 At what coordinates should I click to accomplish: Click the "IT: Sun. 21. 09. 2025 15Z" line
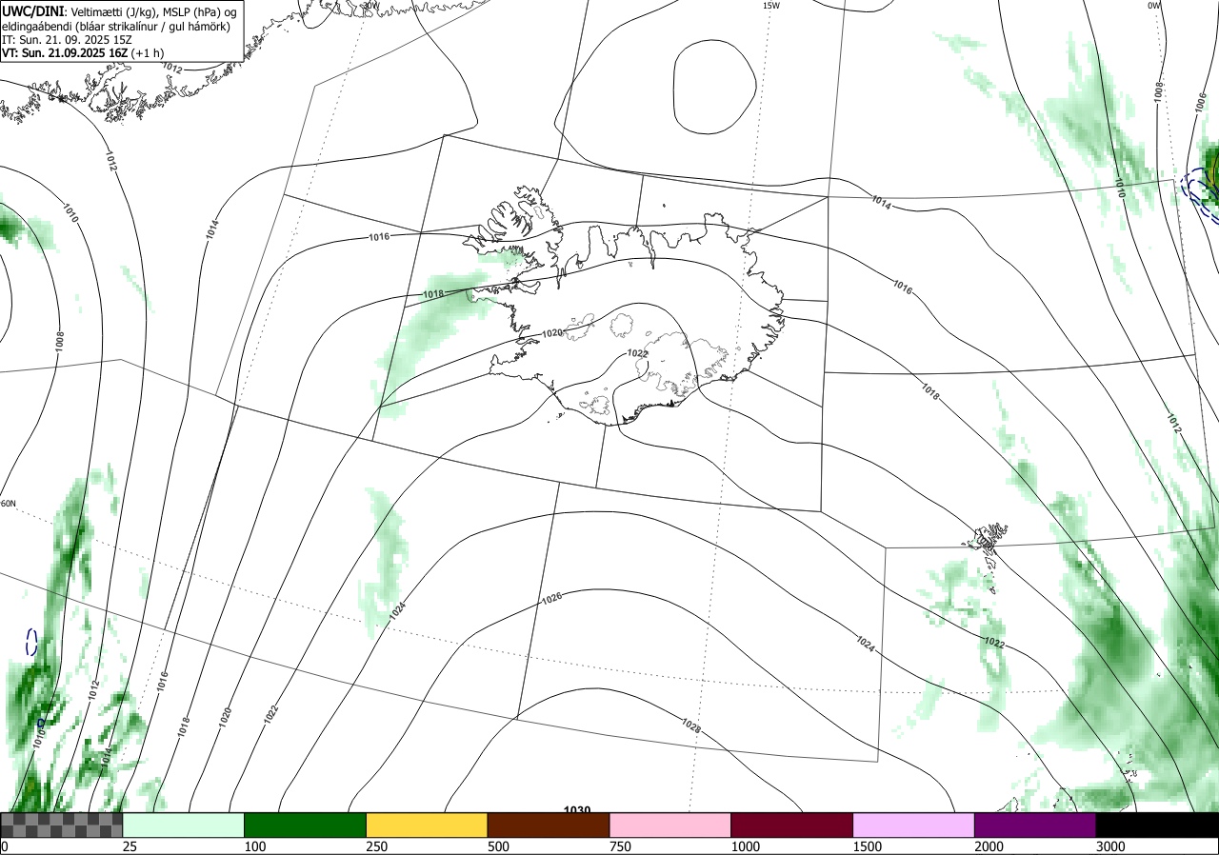[x=67, y=40]
